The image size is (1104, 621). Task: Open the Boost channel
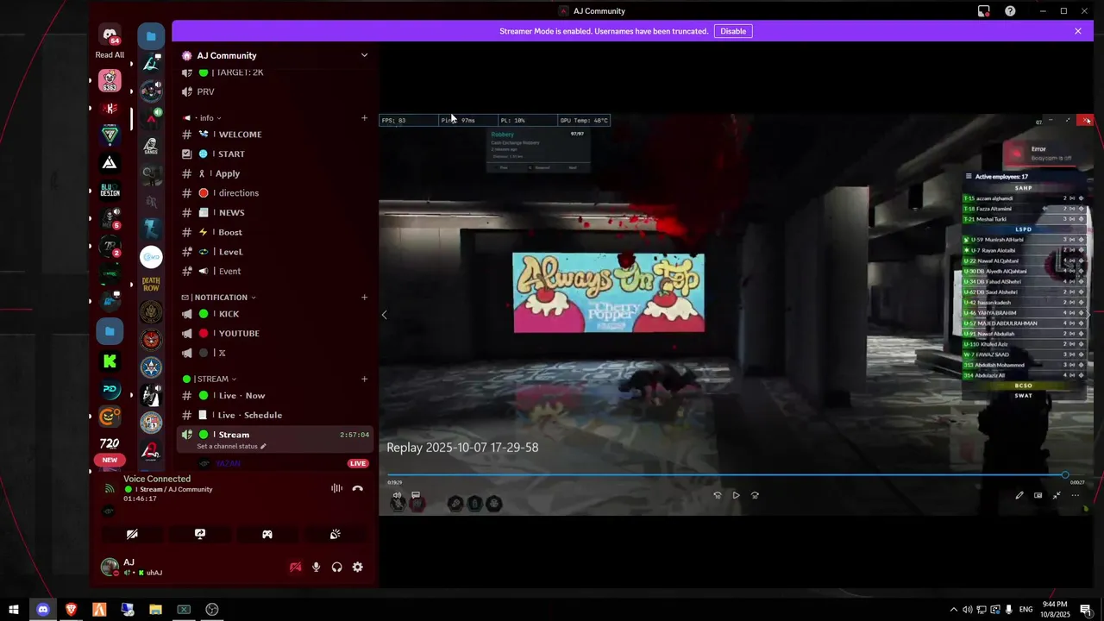click(x=275, y=232)
